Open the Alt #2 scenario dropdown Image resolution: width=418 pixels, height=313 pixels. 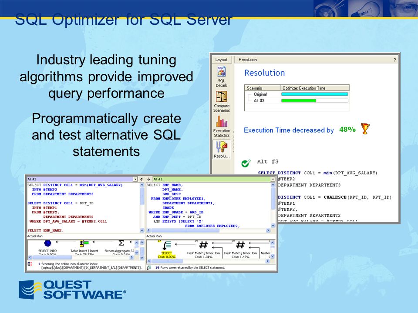[x=135, y=179]
